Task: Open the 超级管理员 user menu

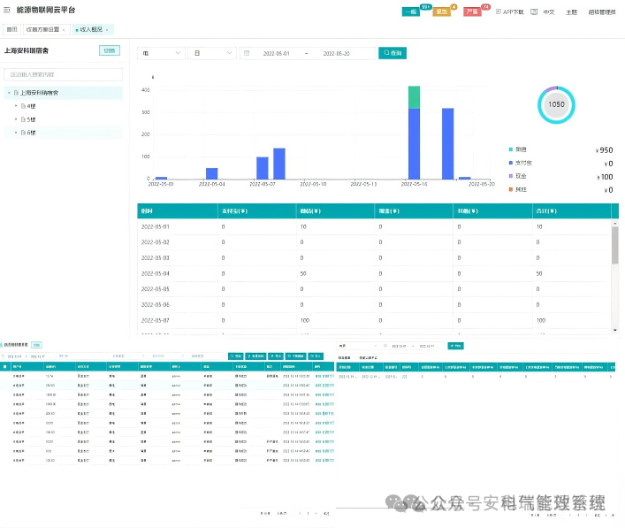Action: pyautogui.click(x=602, y=12)
